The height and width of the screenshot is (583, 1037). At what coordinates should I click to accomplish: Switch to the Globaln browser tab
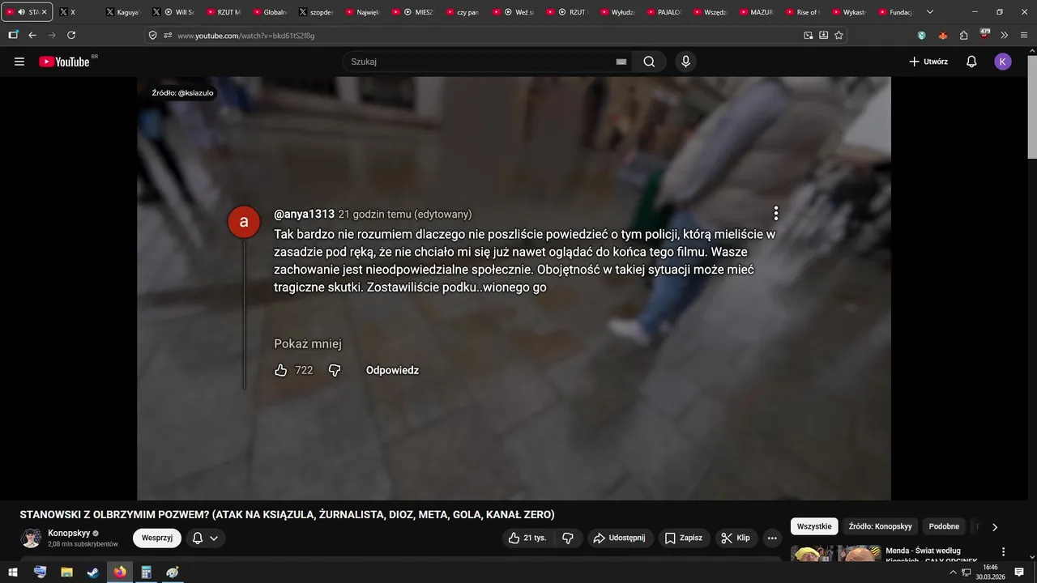point(269,12)
